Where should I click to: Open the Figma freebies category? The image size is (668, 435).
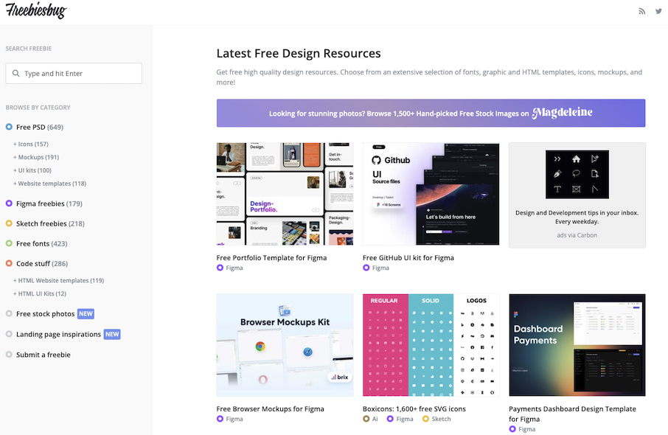click(49, 203)
